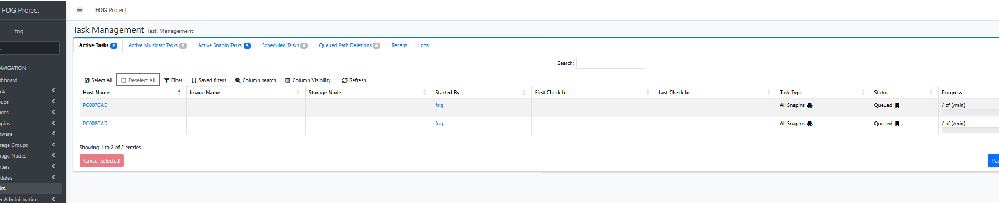Open the PC007CAD host link
999x203 pixels.
coord(95,105)
